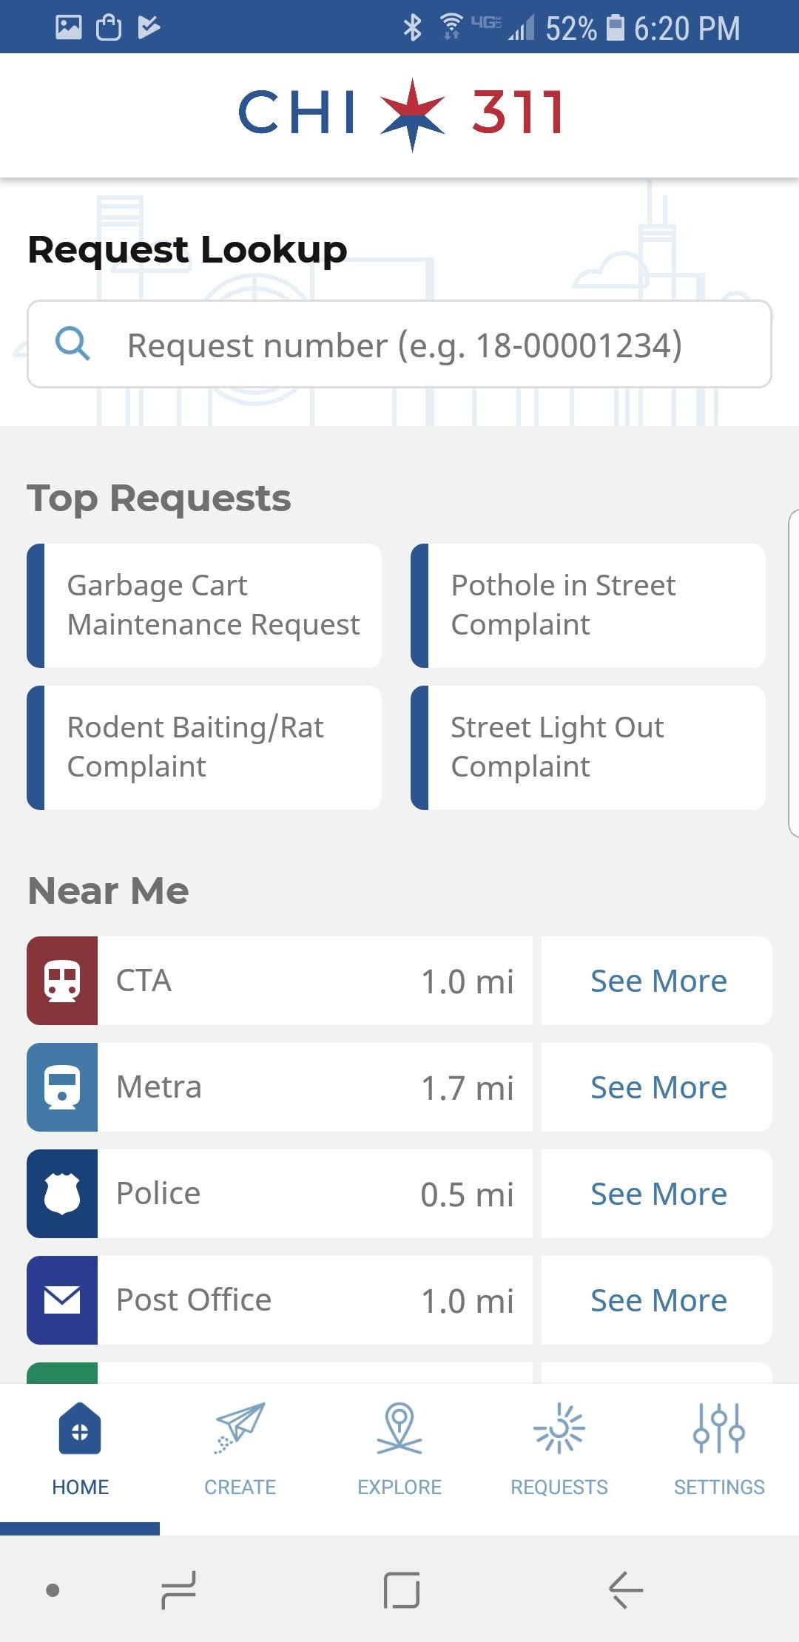See more Police locations

pyautogui.click(x=657, y=1194)
